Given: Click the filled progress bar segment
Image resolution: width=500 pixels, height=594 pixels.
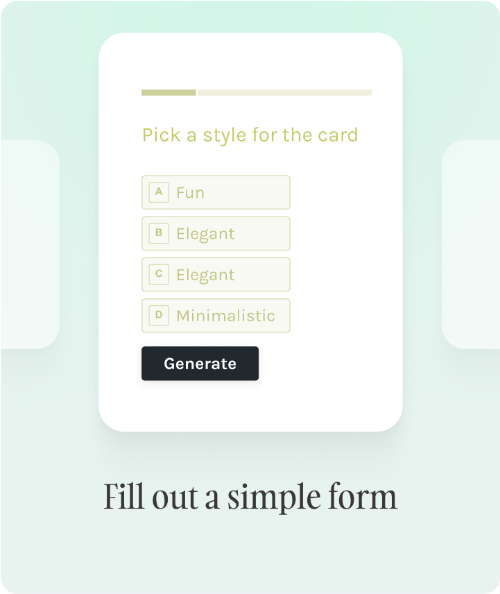Looking at the screenshot, I should click(x=169, y=92).
